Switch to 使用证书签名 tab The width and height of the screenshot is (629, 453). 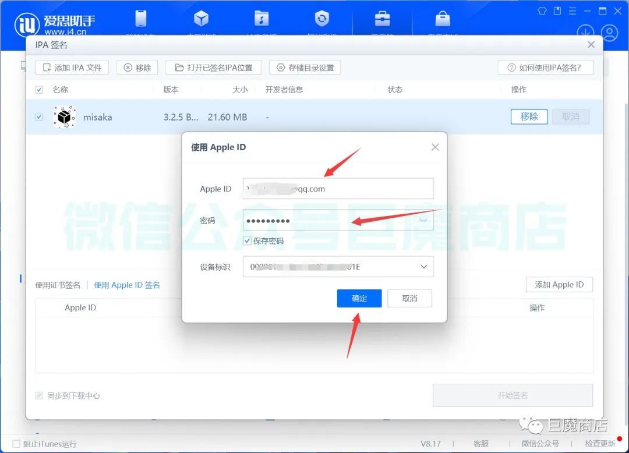point(58,285)
